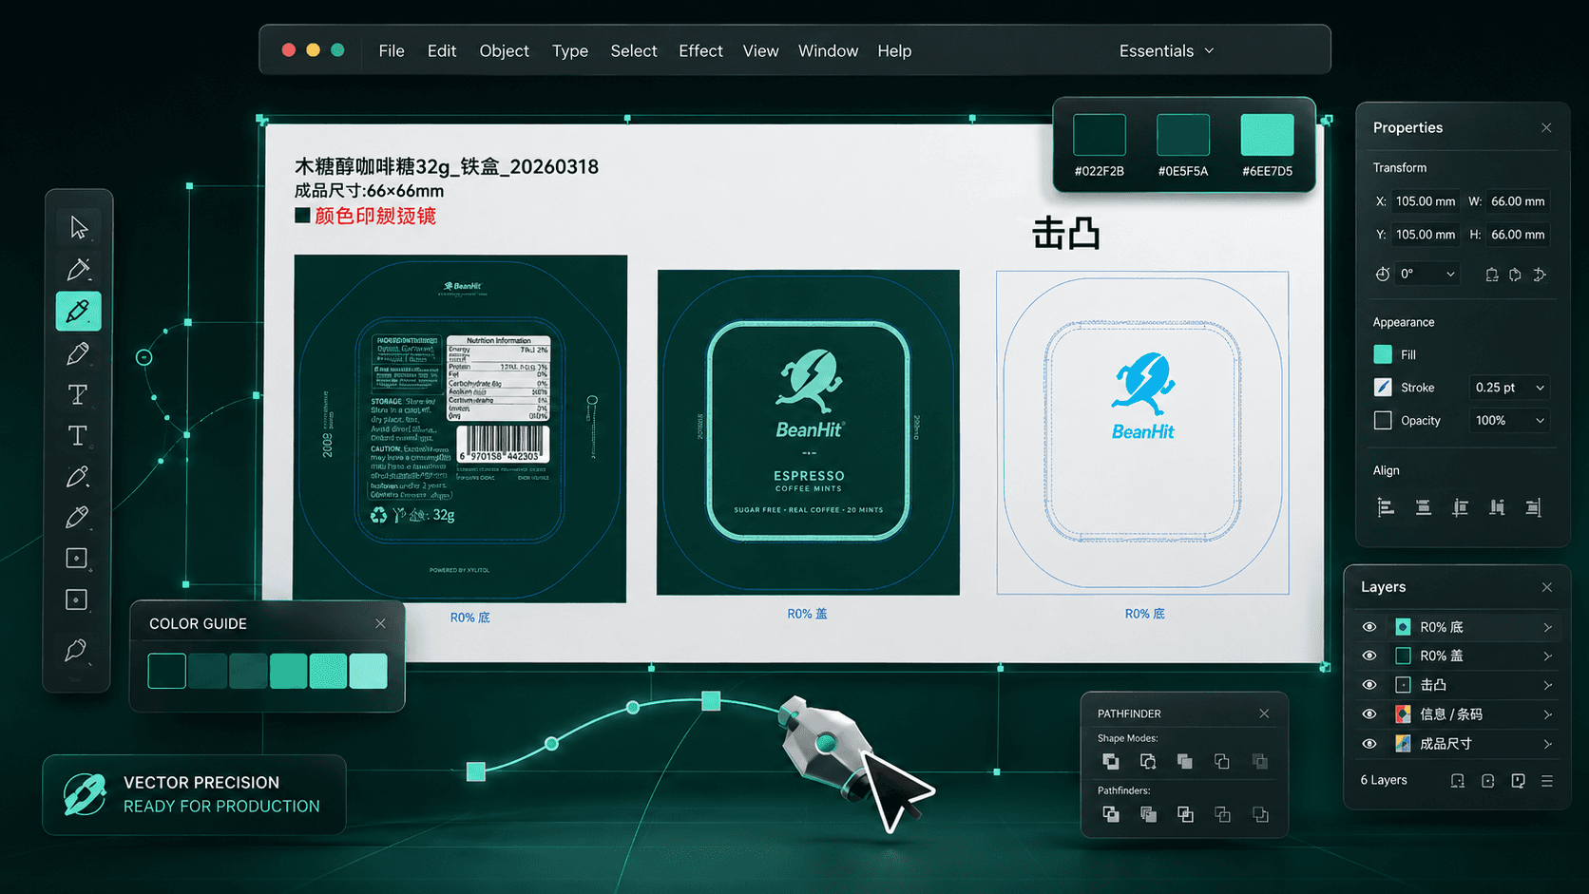Screen dimensions: 1589x894
Task: Close the Color Guide panel
Action: 380,623
